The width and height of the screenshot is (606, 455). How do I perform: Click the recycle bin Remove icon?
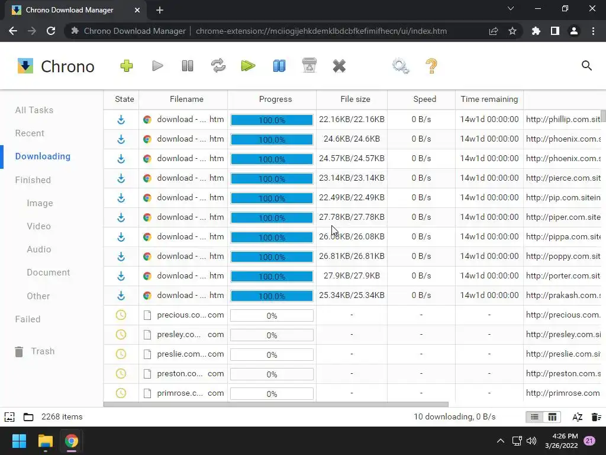(309, 65)
